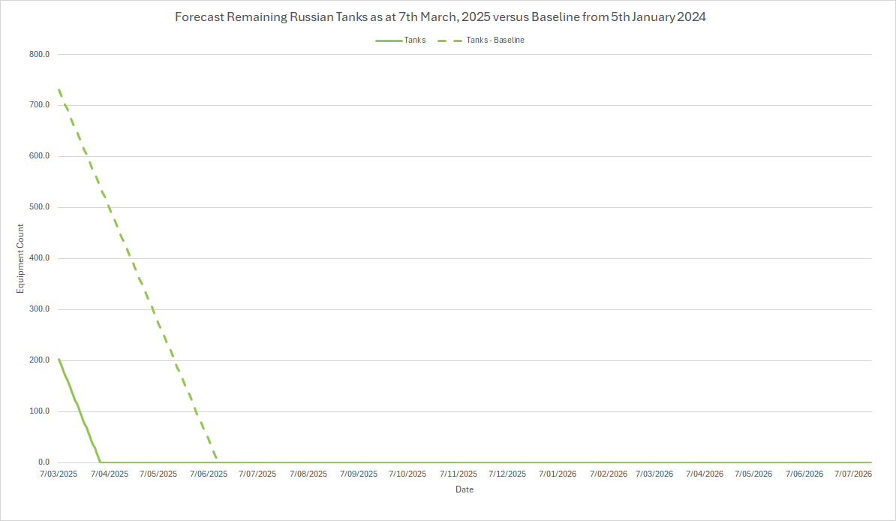
Task: Click the 500.0 label on the vertical axis
Action: 39,207
